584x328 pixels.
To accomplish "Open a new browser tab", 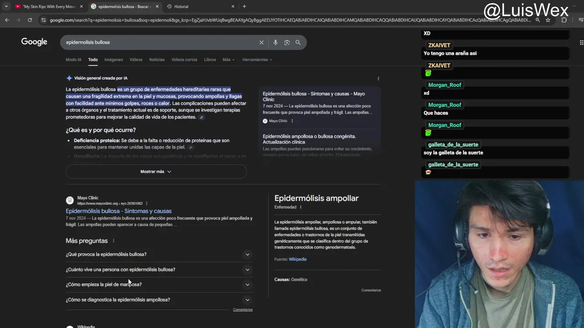I will [x=244, y=6].
